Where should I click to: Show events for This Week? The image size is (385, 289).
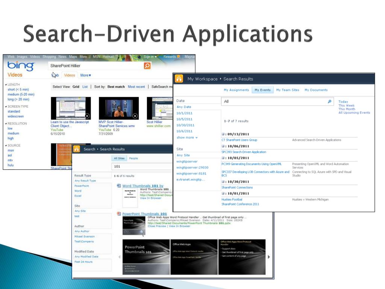point(346,105)
